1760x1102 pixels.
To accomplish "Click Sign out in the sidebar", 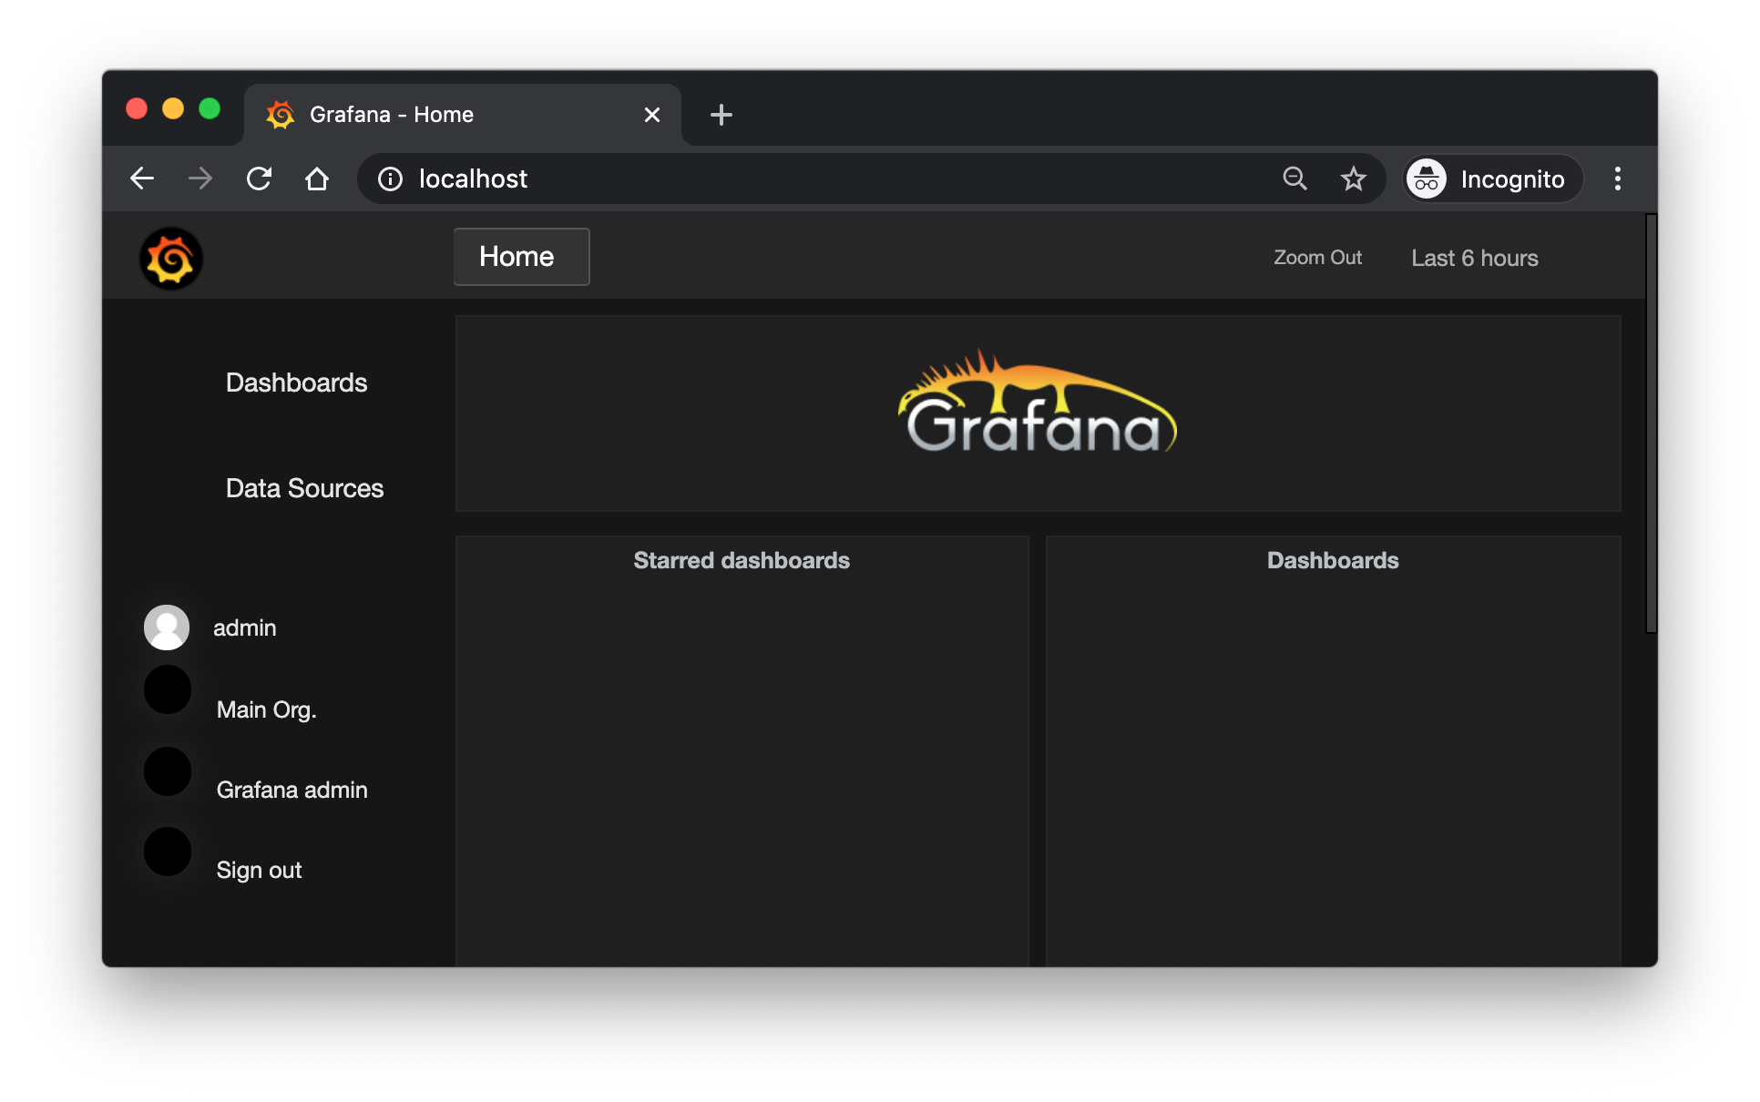I will (259, 870).
